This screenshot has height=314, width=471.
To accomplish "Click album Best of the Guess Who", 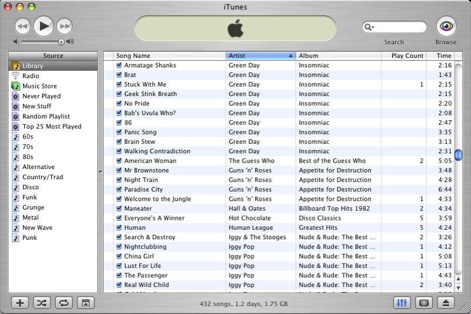I will 332,161.
